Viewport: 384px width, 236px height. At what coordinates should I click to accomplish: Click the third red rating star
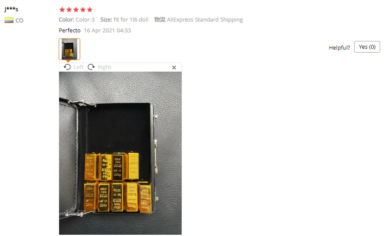tap(76, 9)
